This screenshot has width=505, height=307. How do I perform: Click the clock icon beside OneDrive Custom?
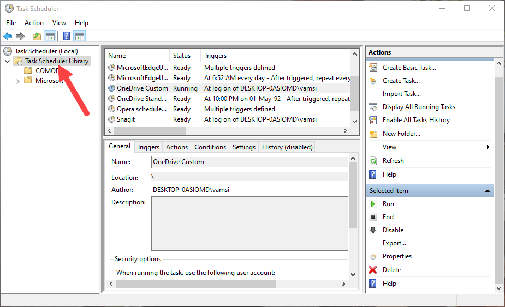click(111, 88)
